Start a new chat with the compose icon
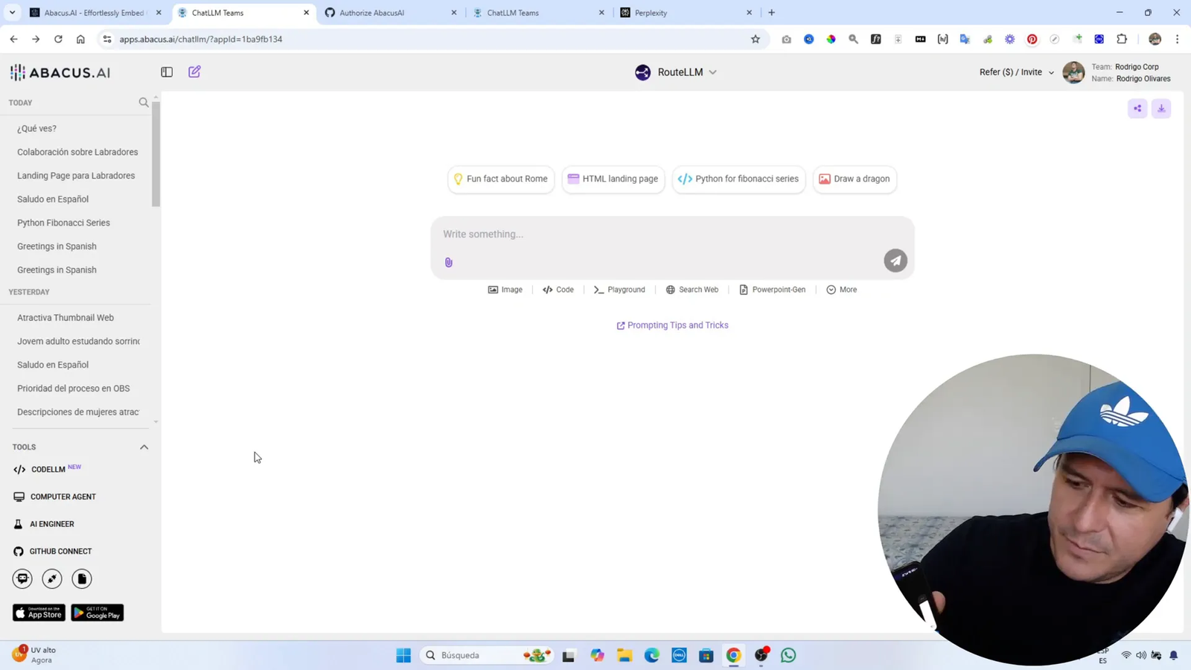This screenshot has width=1191, height=670. 194,71
